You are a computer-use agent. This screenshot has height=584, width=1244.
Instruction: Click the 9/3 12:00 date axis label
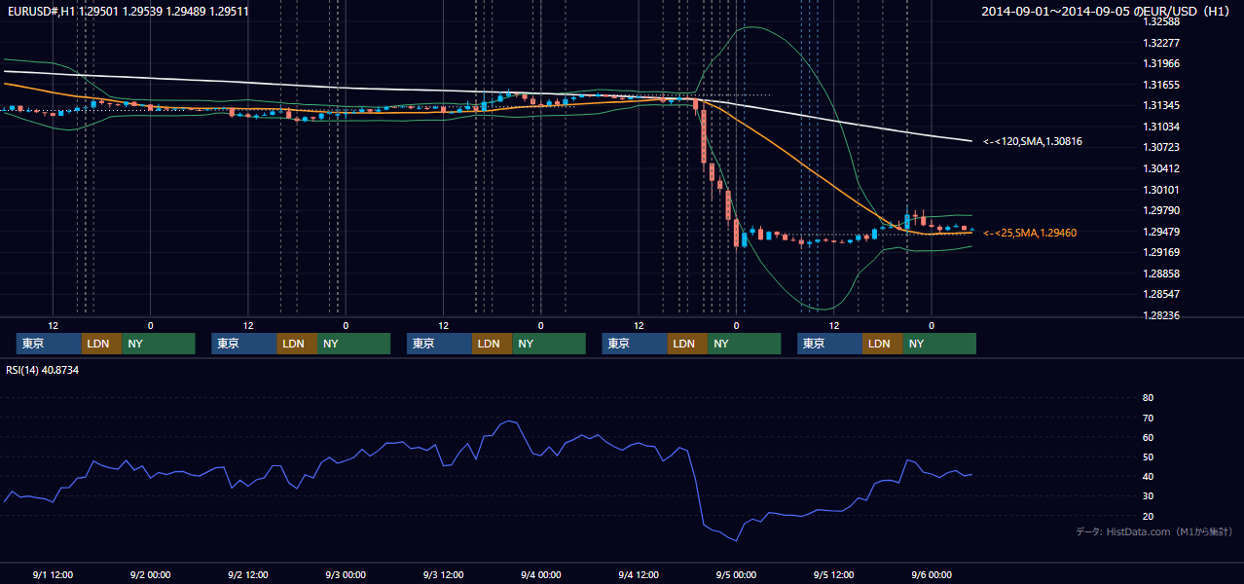tap(443, 575)
